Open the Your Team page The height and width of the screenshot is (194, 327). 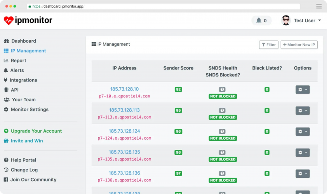click(24, 100)
